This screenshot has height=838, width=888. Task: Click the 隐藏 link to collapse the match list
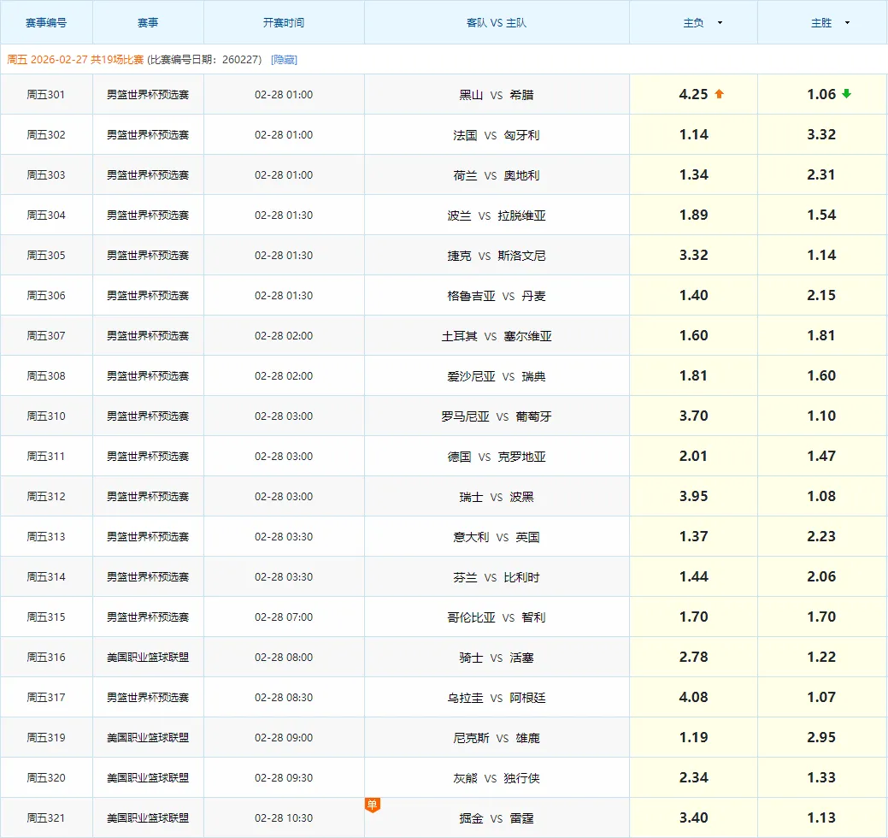click(284, 60)
